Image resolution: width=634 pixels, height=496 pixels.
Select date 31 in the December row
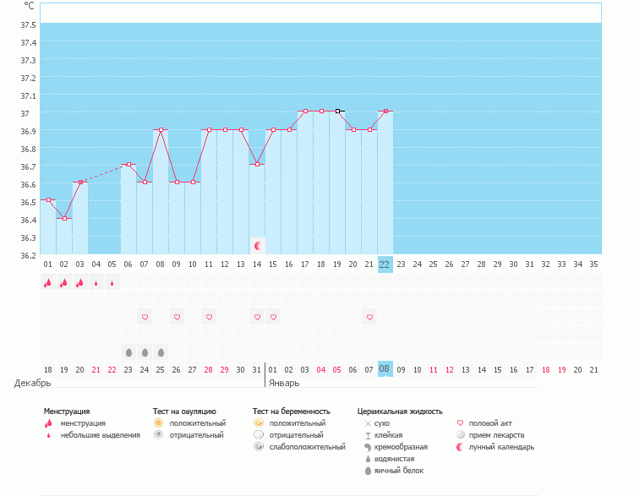pyautogui.click(x=257, y=369)
